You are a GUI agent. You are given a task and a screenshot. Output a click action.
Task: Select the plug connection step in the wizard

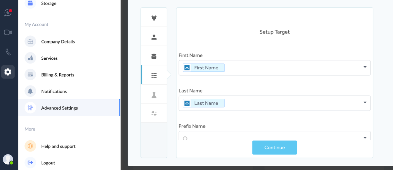154,17
